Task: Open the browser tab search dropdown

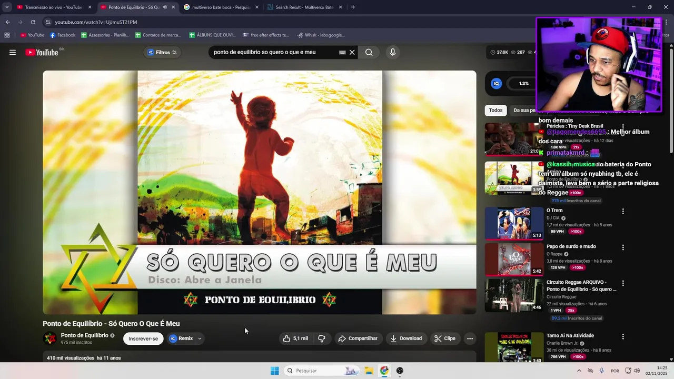Action: coord(7,7)
